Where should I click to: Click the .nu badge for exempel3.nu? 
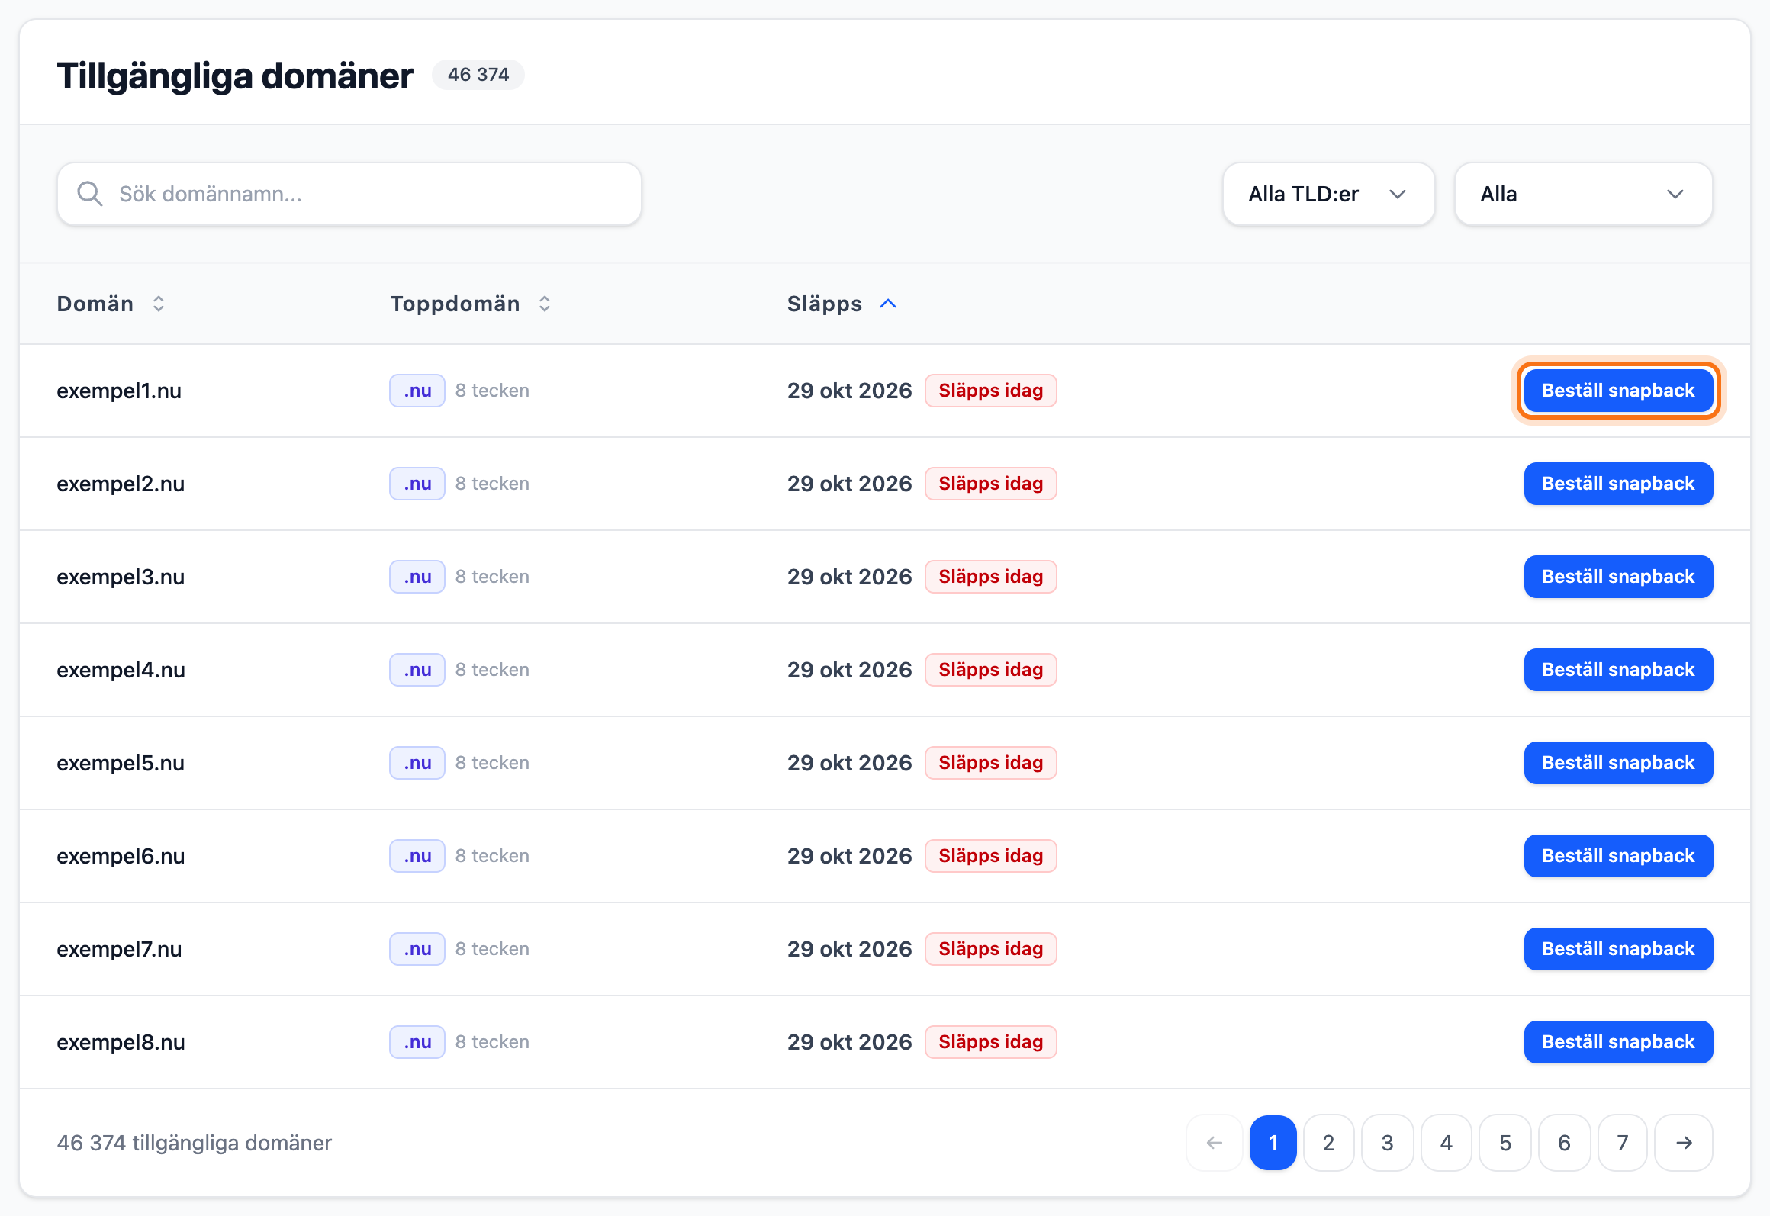click(417, 577)
